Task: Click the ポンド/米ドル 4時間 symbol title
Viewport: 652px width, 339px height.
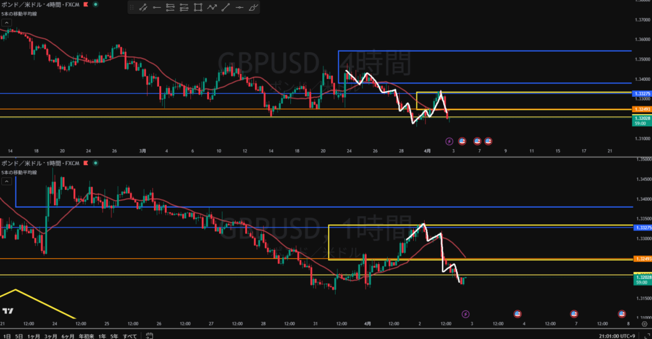Action: pos(38,4)
